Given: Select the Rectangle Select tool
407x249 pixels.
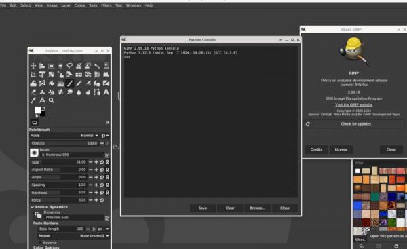Looking at the screenshot, I should tap(51, 66).
